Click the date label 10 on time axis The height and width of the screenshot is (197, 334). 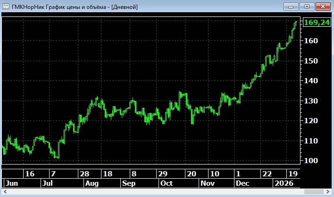[215, 174]
